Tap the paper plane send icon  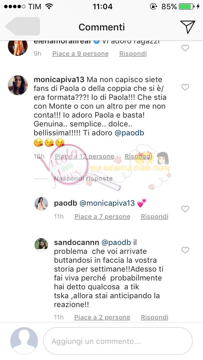tap(188, 27)
